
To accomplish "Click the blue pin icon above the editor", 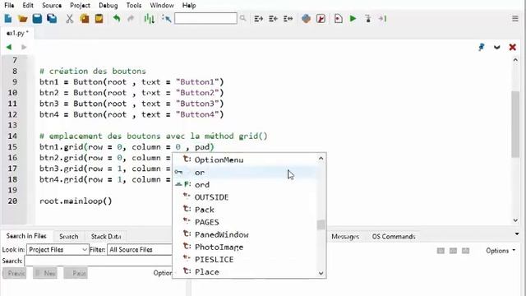I will coord(482,47).
